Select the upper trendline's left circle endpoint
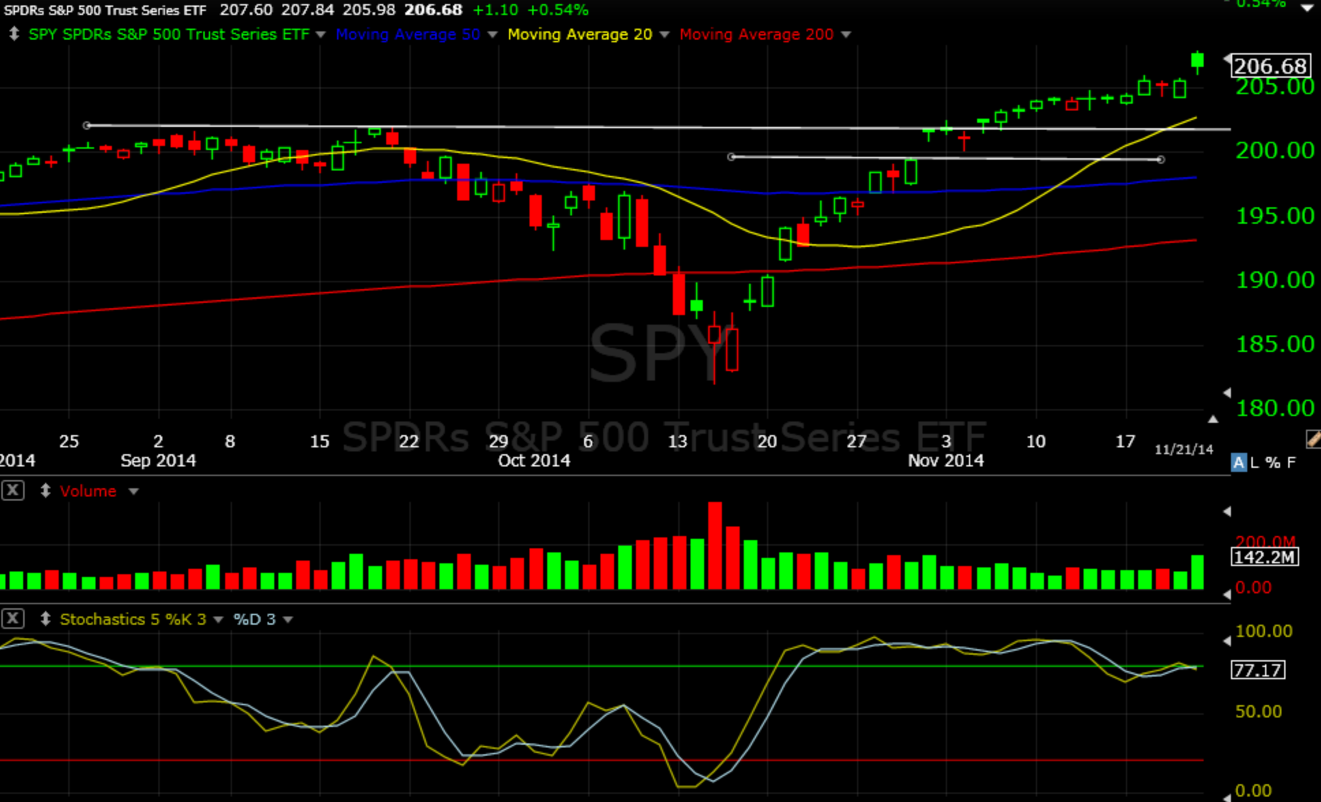Image resolution: width=1321 pixels, height=802 pixels. (87, 125)
